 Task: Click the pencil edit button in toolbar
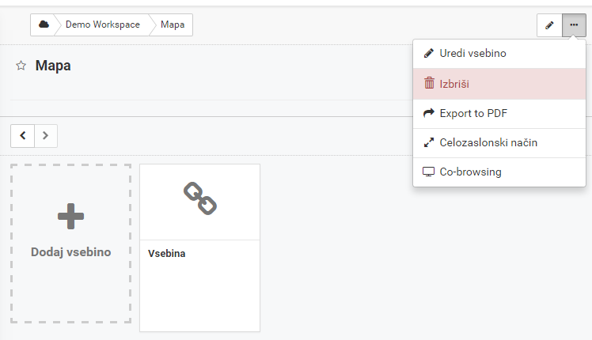pos(549,25)
